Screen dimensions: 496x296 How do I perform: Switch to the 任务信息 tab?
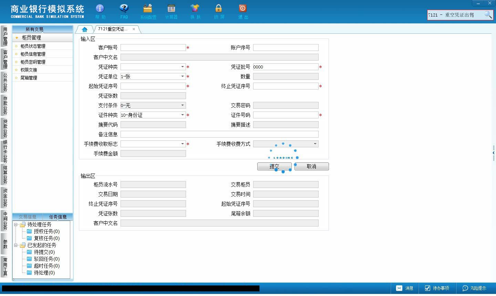click(x=58, y=217)
